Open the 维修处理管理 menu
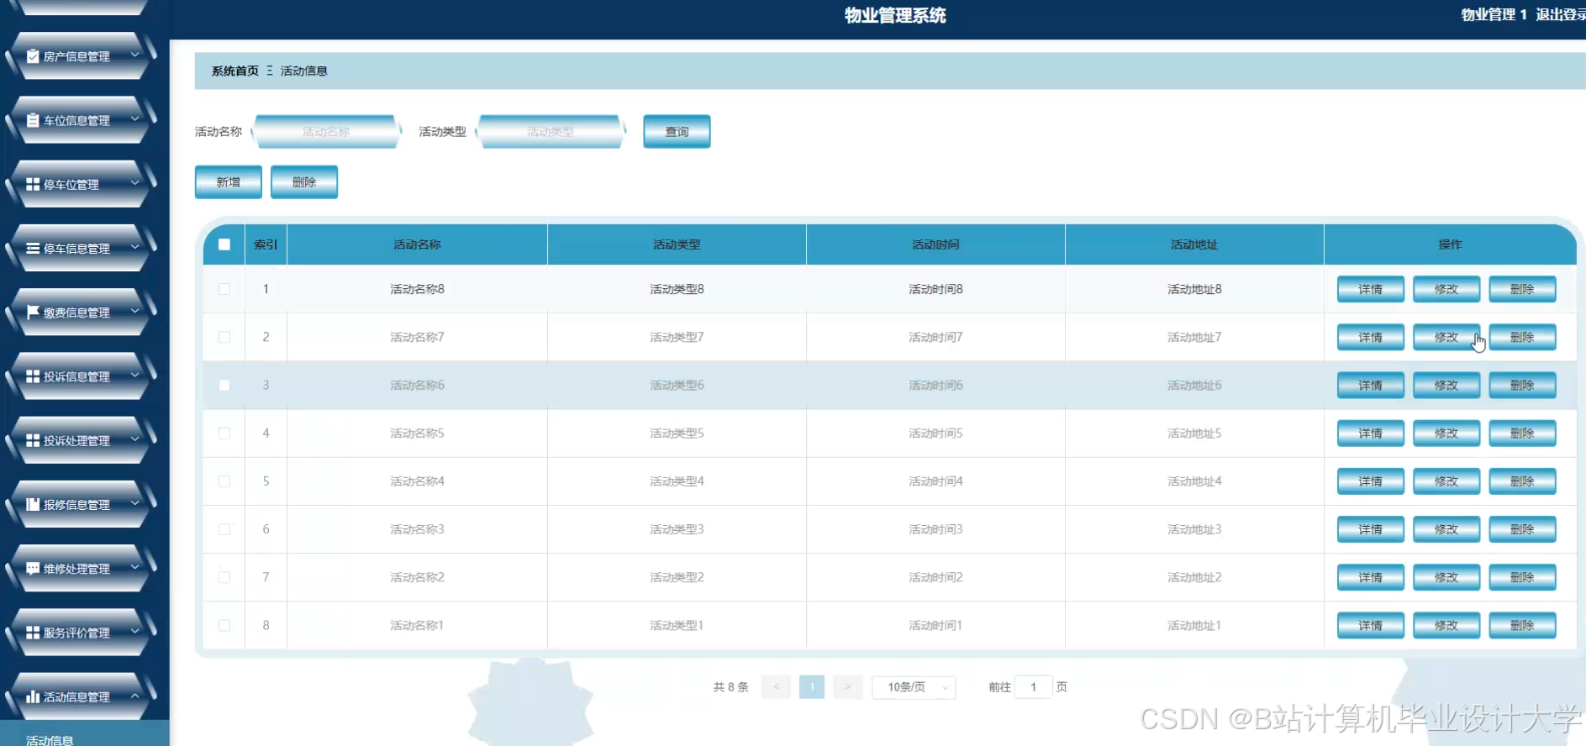This screenshot has height=746, width=1586. [81, 569]
